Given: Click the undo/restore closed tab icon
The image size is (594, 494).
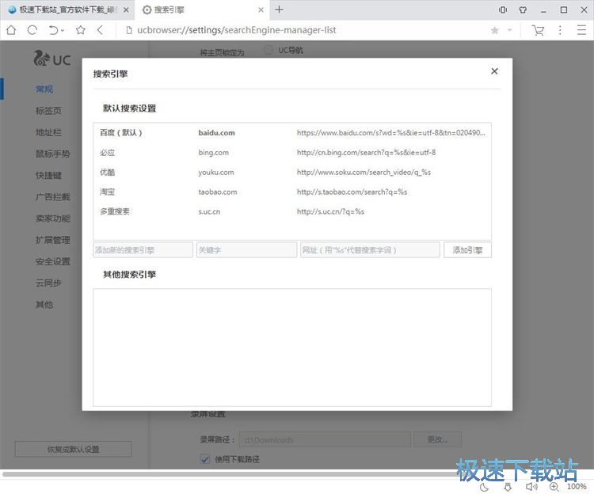Looking at the screenshot, I should [53, 30].
